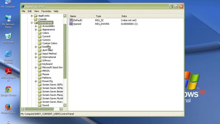Select the Screen Saver.3DFlyingObj key label
This screenshot has height=124, width=220.
coord(53,85)
